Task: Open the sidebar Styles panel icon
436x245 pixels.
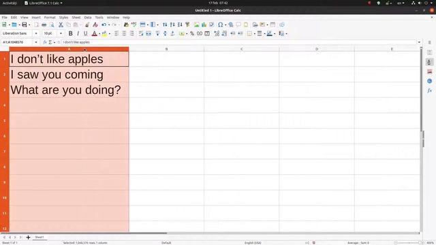Action: pos(429,62)
